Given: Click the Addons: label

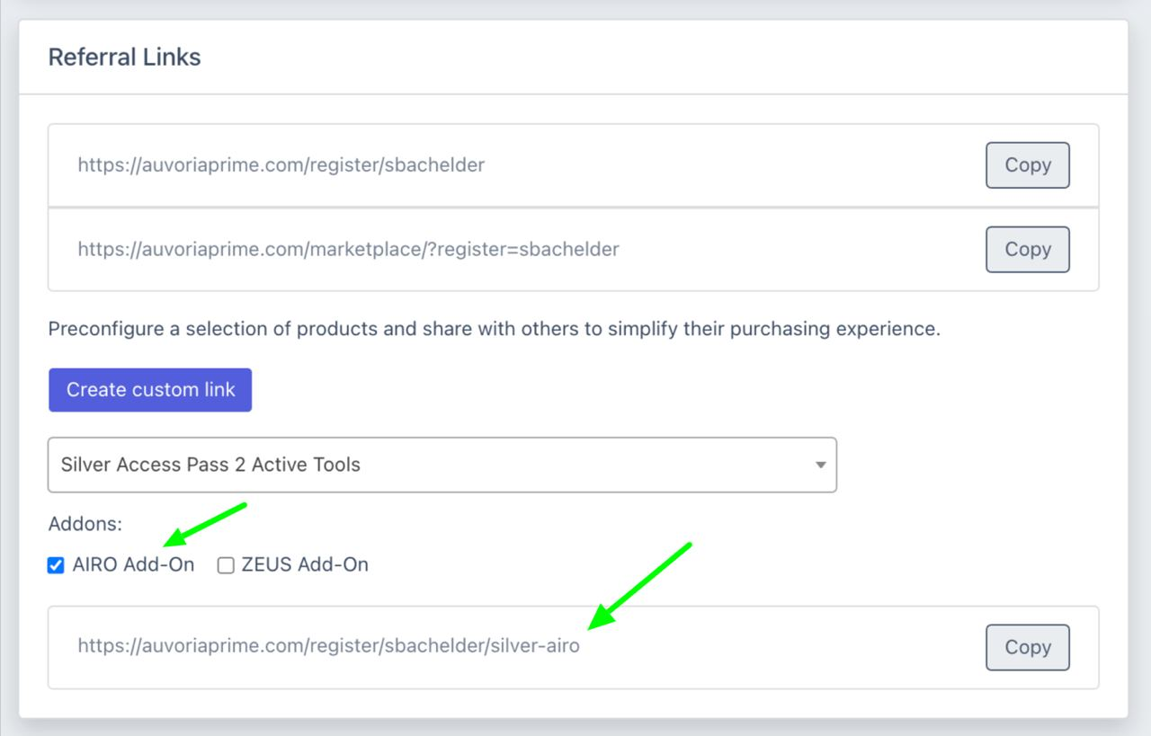Looking at the screenshot, I should coord(85,524).
